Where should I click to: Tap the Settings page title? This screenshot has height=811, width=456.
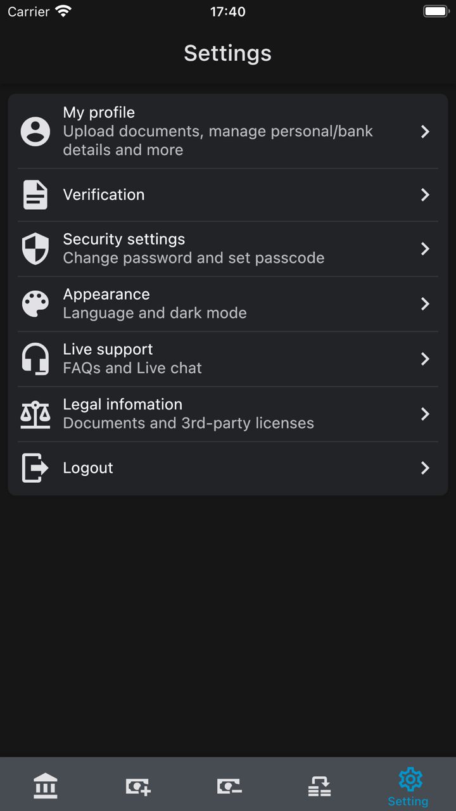pos(228,53)
